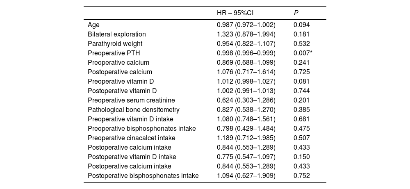Select the P value 0.752

tap(302, 175)
